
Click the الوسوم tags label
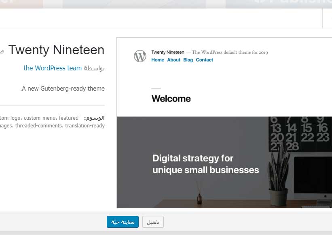(94, 118)
